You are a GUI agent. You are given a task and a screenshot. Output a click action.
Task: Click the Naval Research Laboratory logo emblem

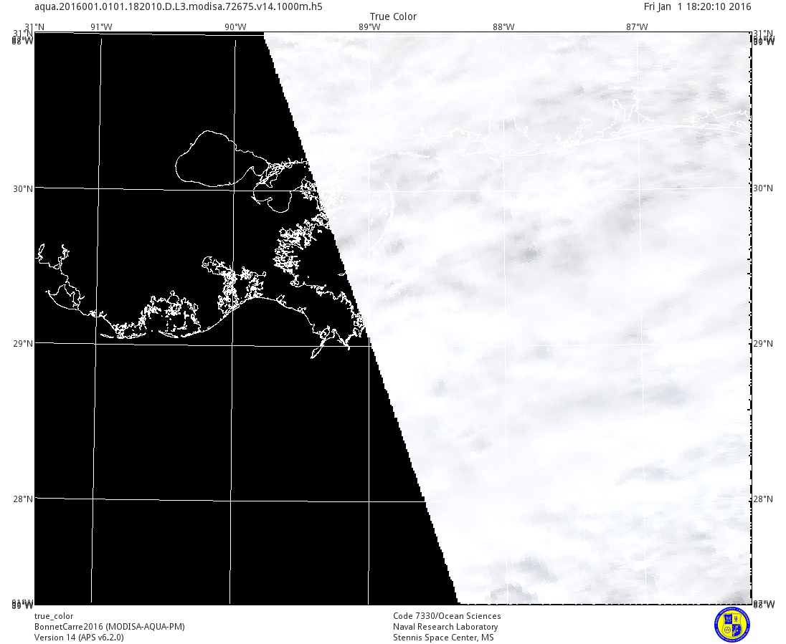732,624
